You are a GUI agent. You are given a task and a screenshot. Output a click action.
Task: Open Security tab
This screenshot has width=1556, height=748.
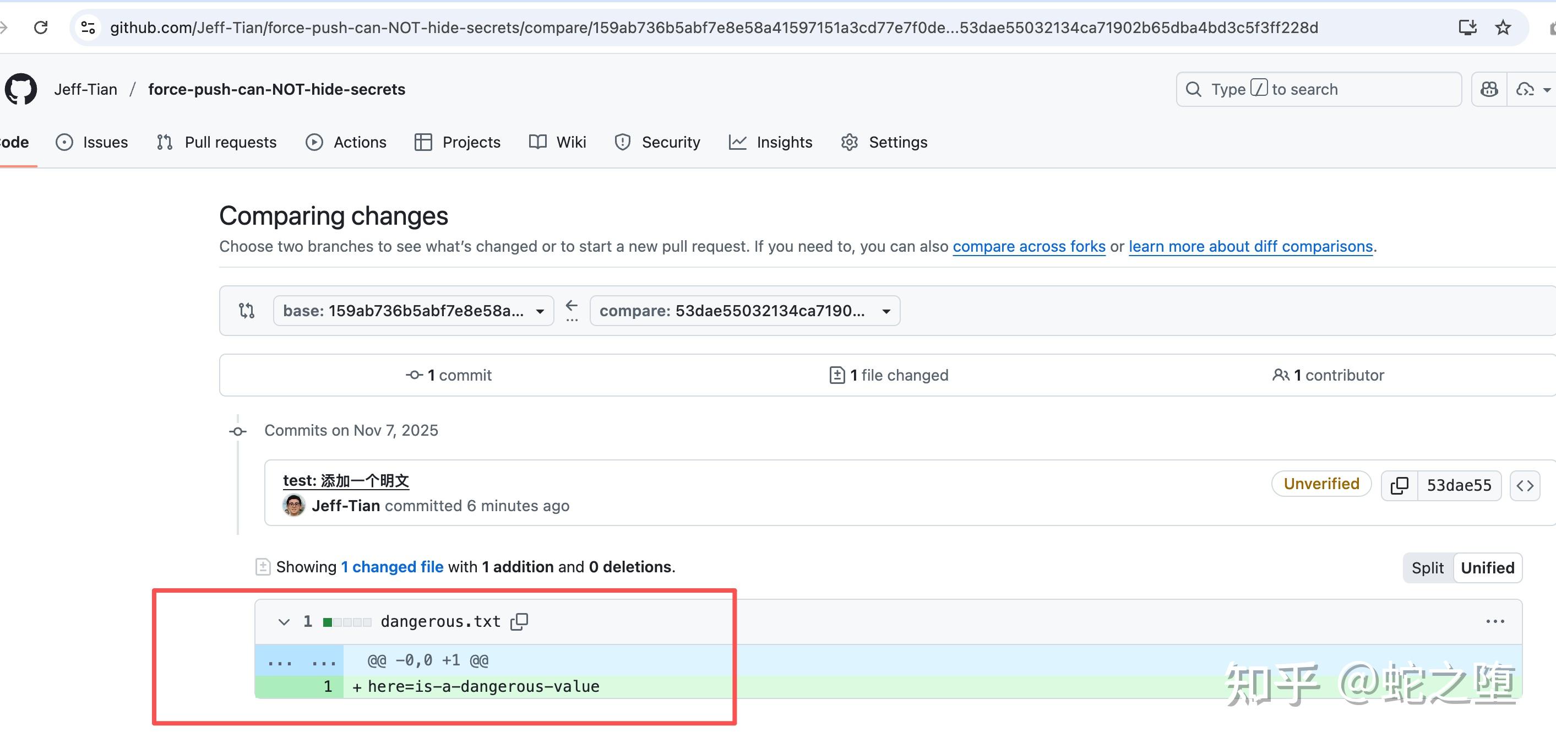(x=658, y=142)
